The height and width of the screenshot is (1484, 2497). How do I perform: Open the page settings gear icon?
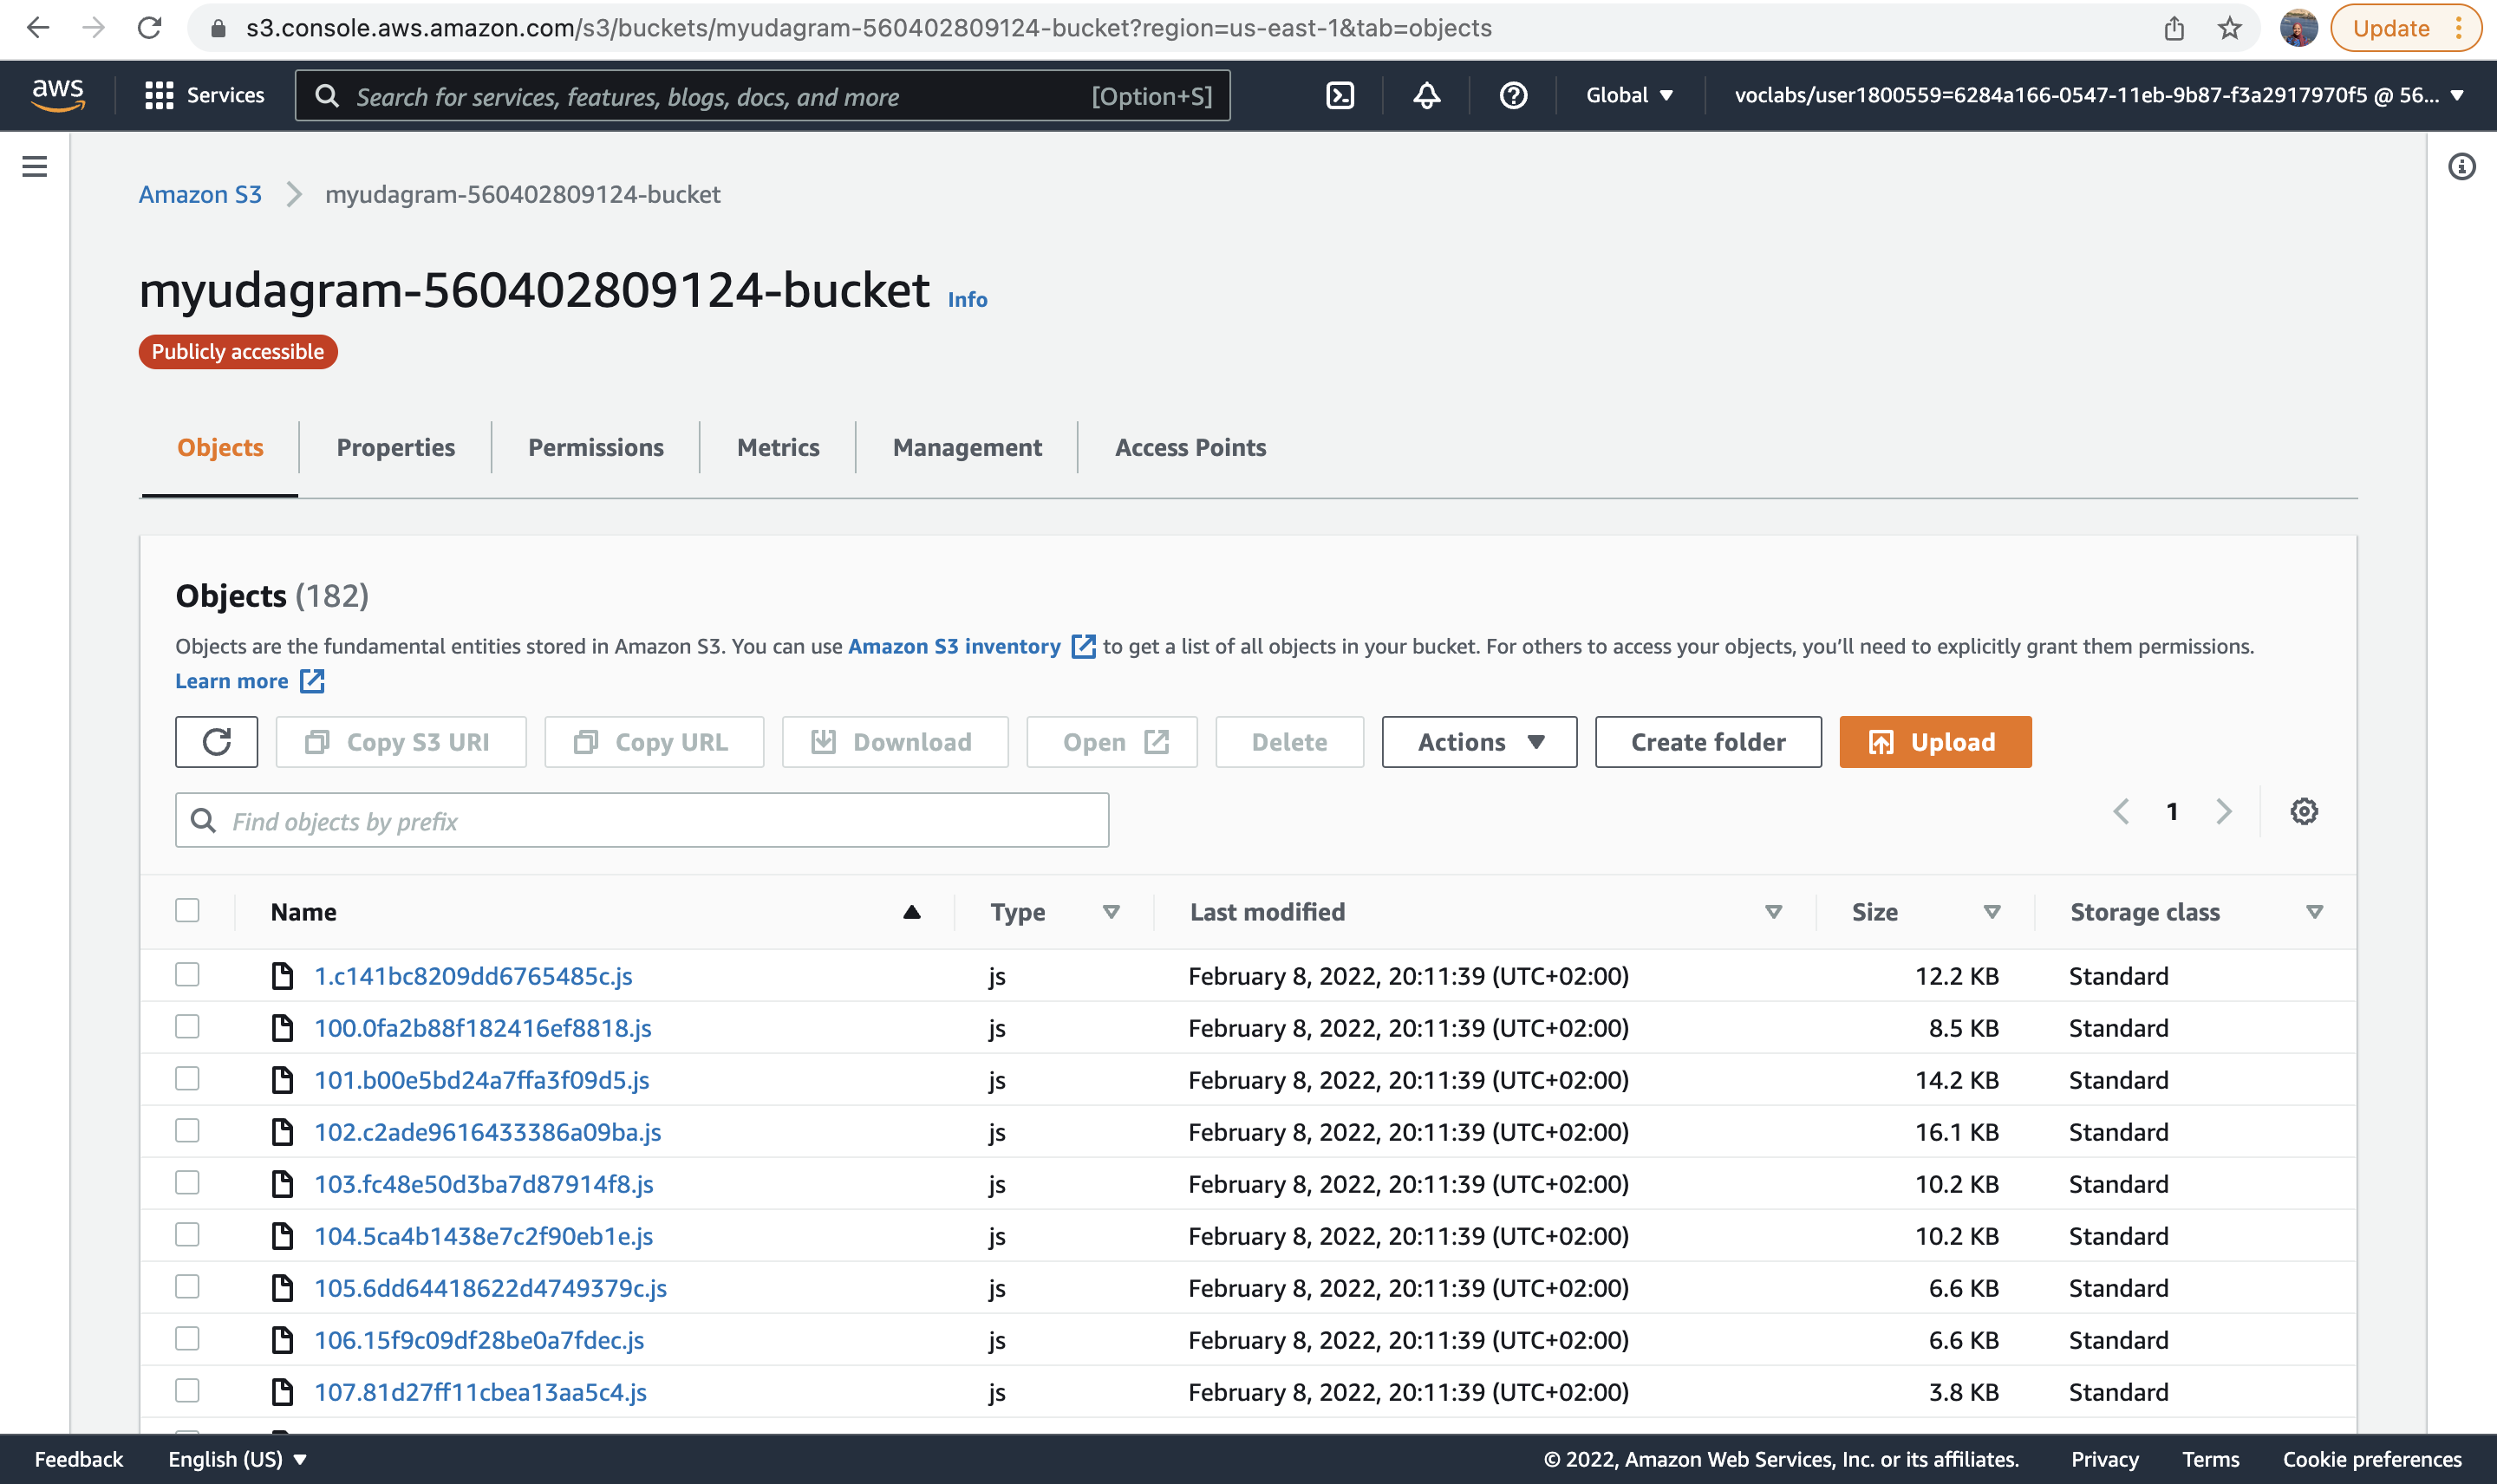2304,811
